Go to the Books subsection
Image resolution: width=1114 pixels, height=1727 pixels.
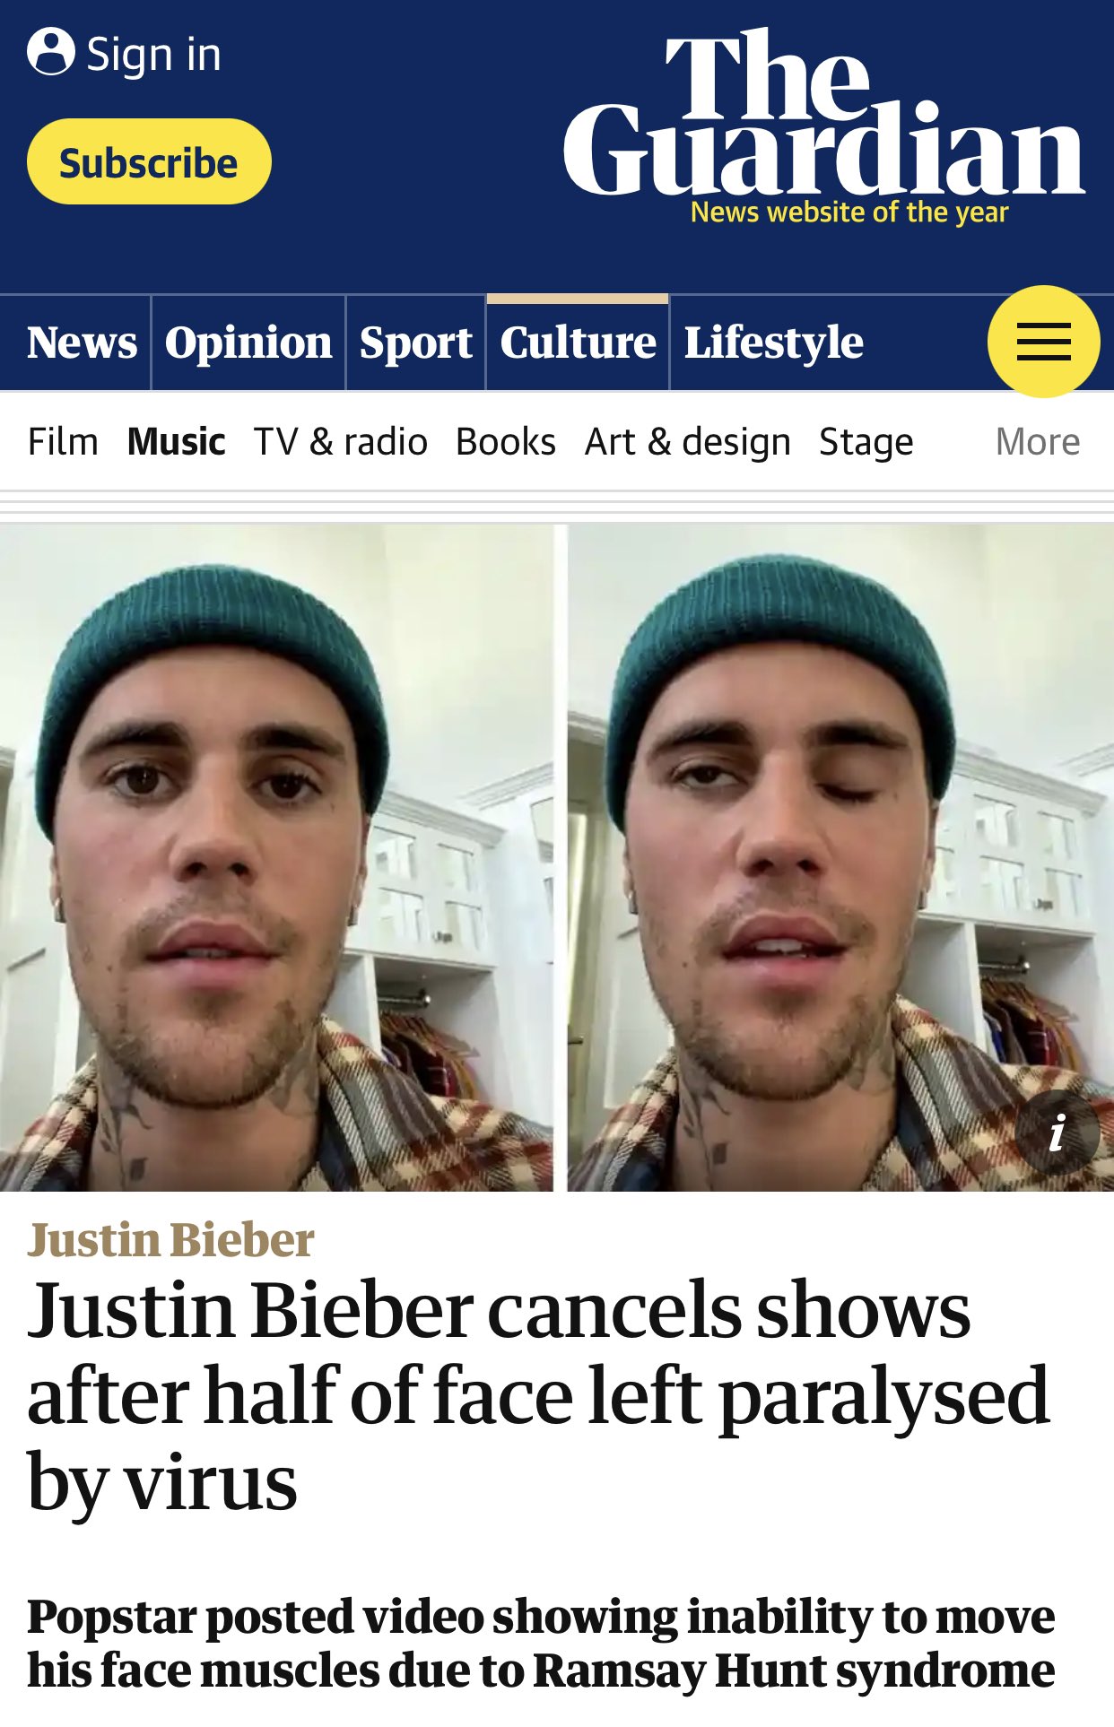tap(506, 442)
